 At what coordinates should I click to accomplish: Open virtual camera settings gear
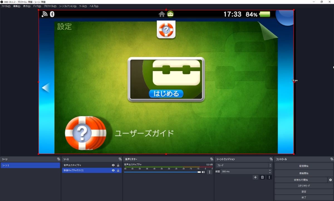(330, 180)
